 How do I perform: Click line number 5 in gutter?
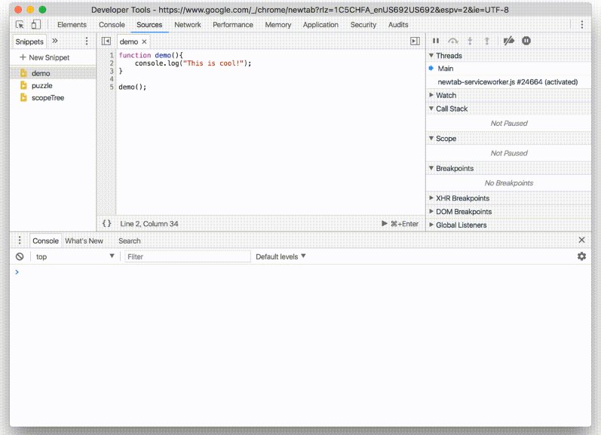(112, 87)
